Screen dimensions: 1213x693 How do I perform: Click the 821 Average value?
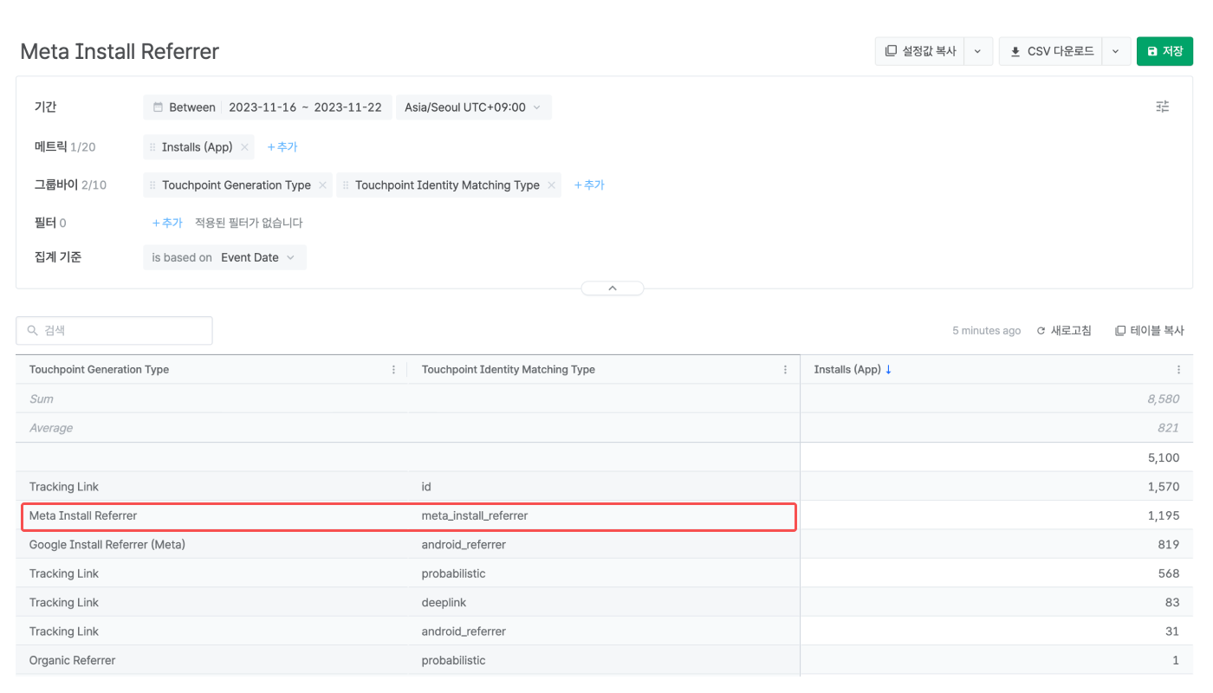[x=1168, y=428]
